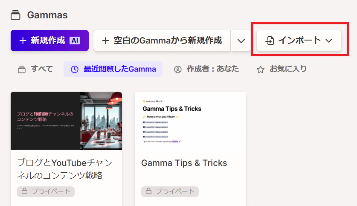Open the インポート dropdown
357x206 pixels.
(x=299, y=41)
